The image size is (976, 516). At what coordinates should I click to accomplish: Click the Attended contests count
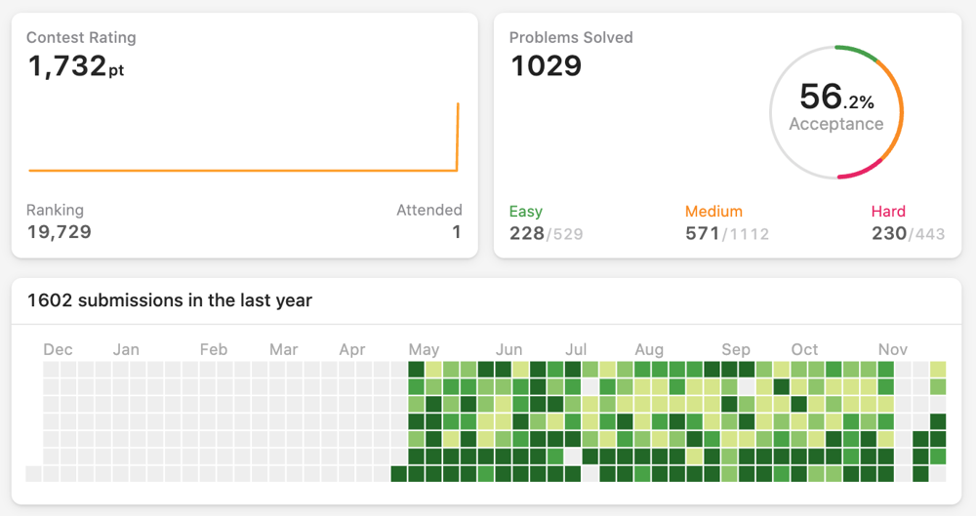click(456, 232)
